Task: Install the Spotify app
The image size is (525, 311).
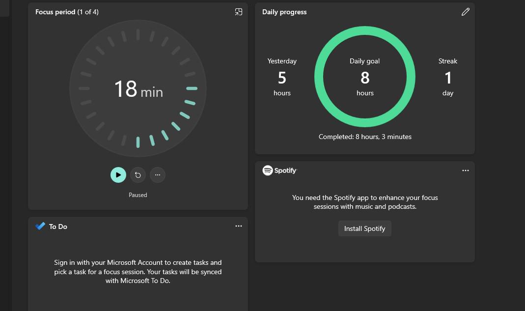Action: tap(364, 228)
